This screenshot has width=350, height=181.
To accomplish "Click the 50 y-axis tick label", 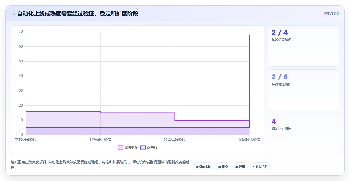I will [x=21, y=61].
